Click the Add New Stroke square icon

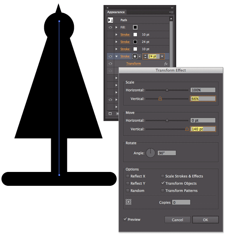click(110, 114)
